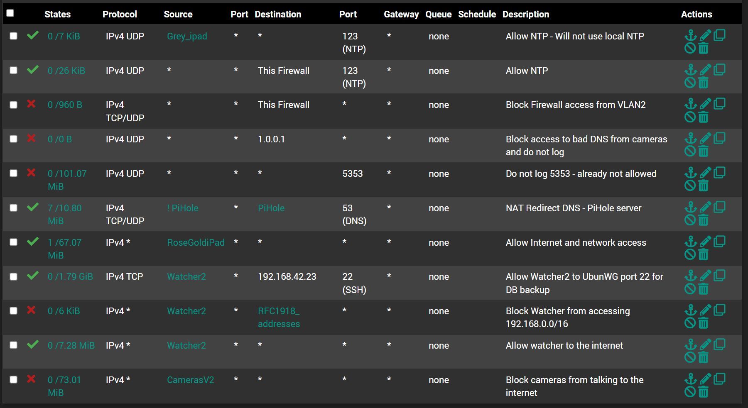Select the NAT Redirect DNS PiHole rule checkbox
Screen dimensions: 748x408
coord(14,208)
